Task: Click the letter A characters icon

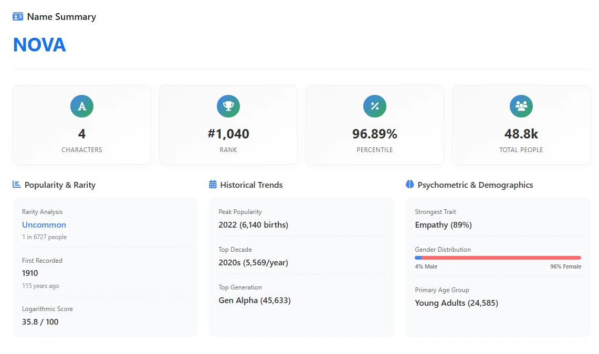Action: pyautogui.click(x=82, y=106)
